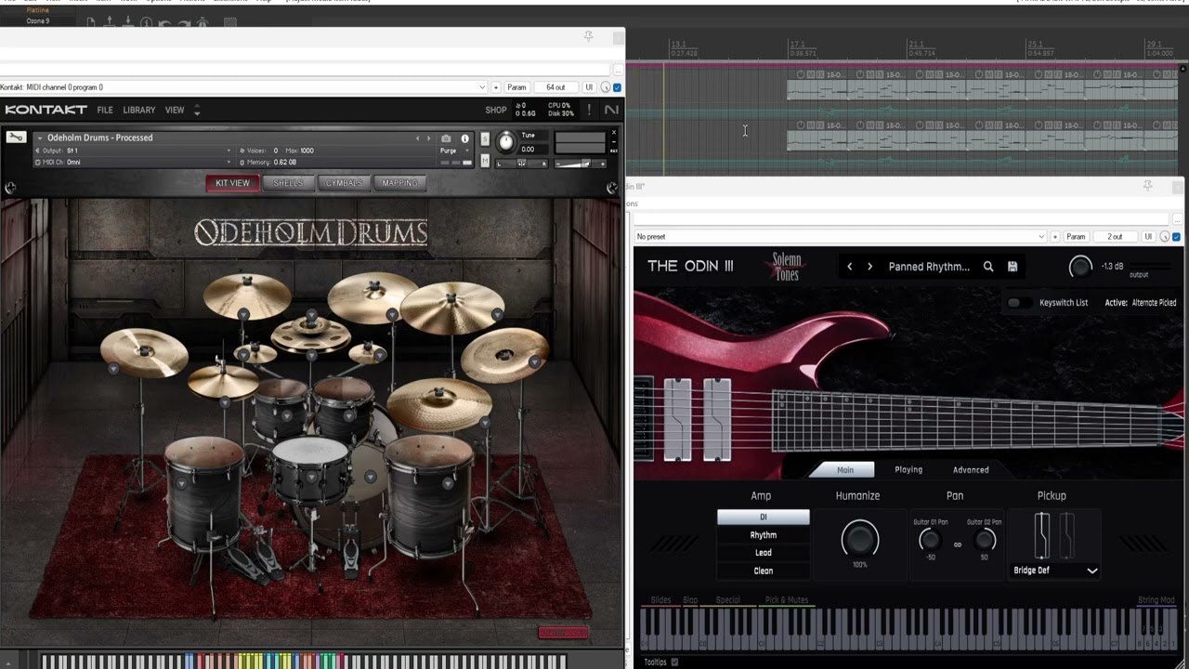Select the Clean amp option
Image resolution: width=1189 pixels, height=669 pixels.
tap(764, 571)
